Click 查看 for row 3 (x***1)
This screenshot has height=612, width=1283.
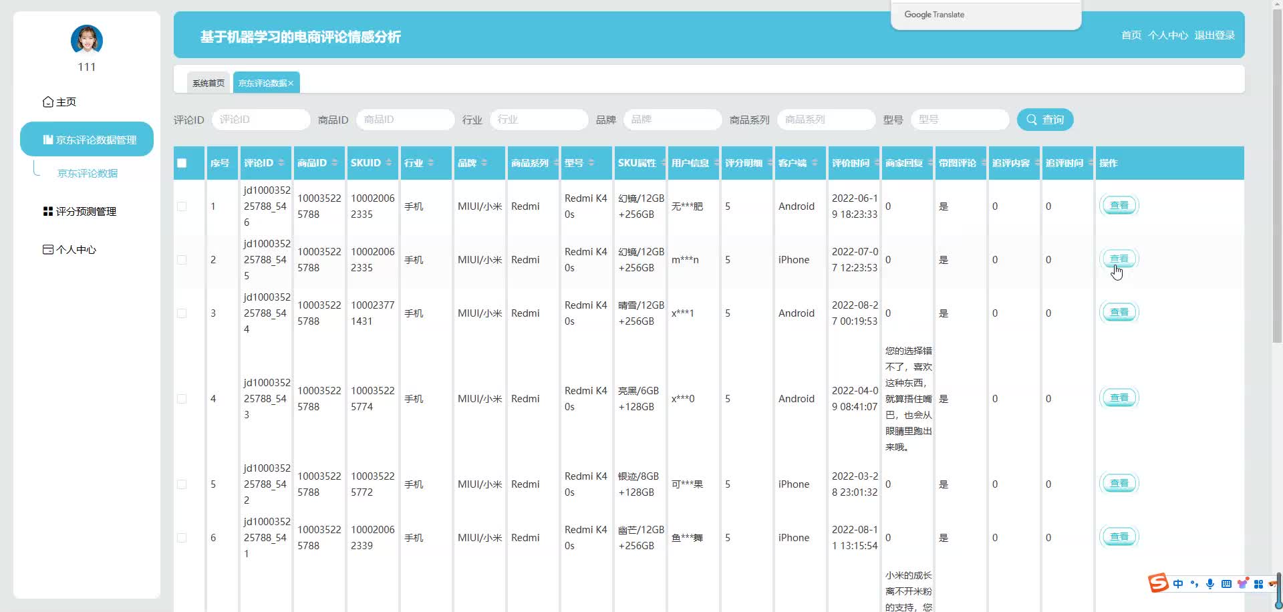[1119, 312]
